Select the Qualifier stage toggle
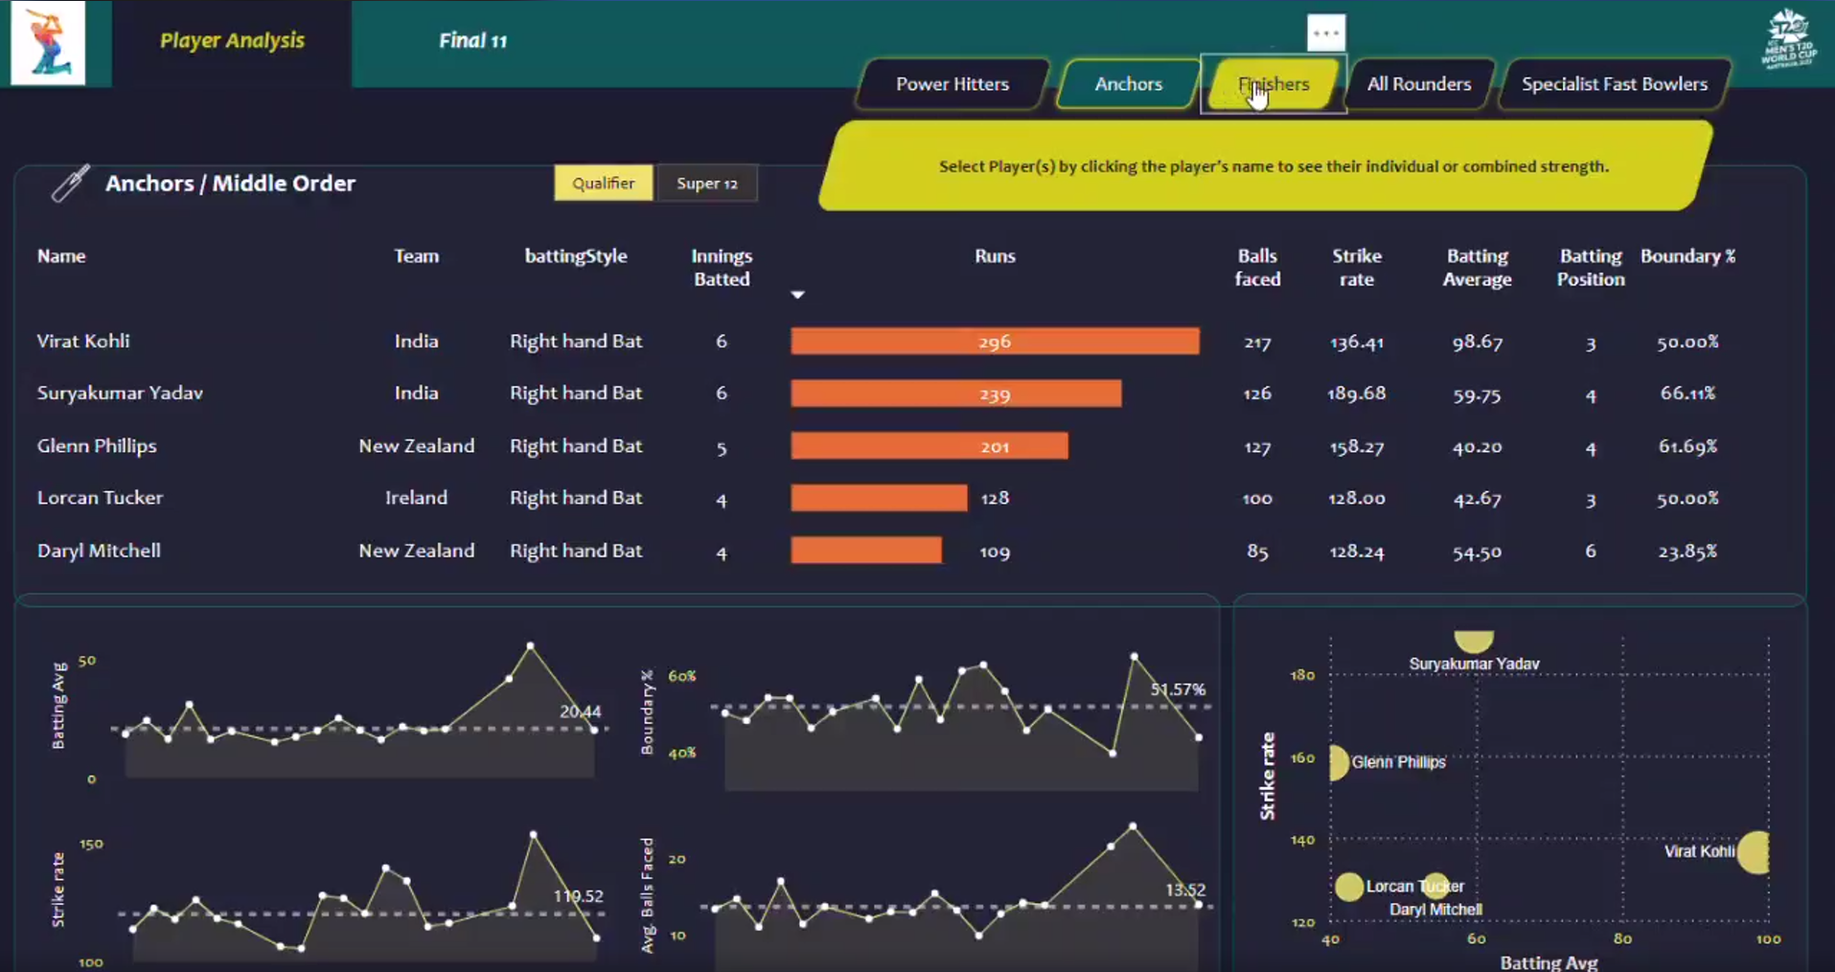Image resolution: width=1835 pixels, height=972 pixels. [603, 183]
